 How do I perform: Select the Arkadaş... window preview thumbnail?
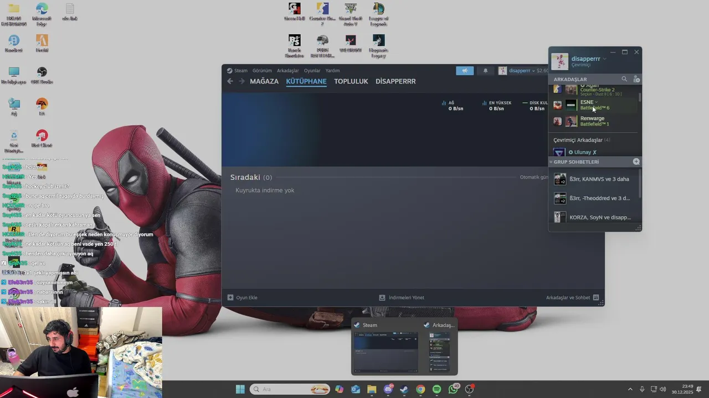point(439,347)
